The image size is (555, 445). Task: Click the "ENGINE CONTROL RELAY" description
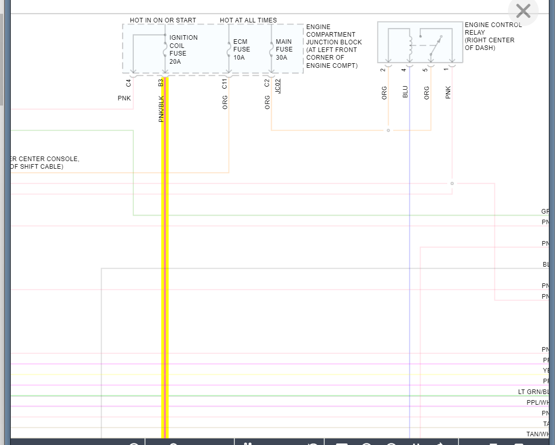click(x=493, y=36)
